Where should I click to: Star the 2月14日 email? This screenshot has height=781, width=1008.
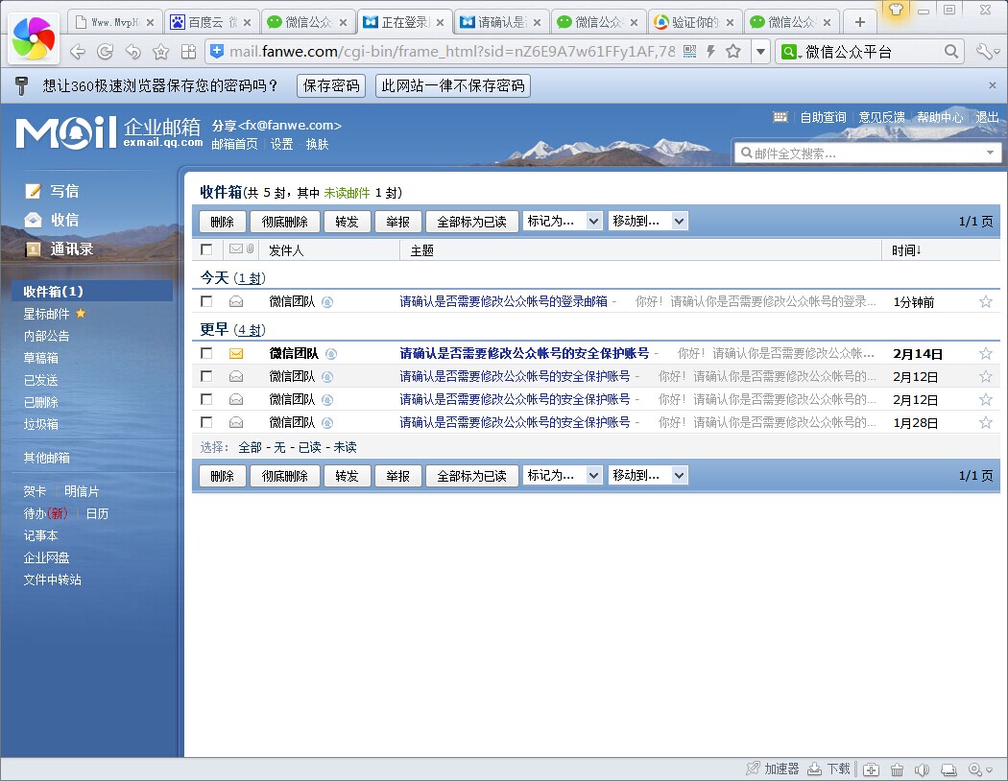coord(986,353)
